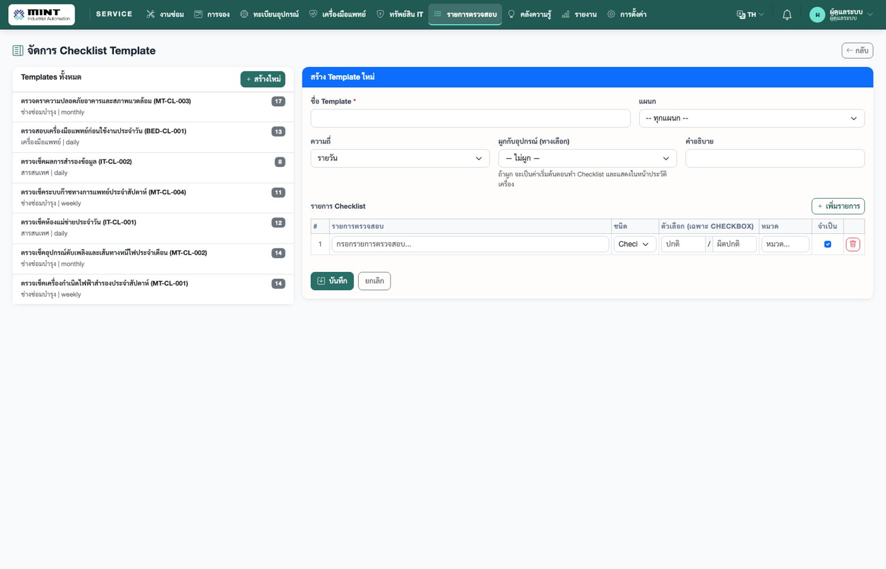The image size is (886, 569).
Task: Toggle the จำเป็น checkbox in row 1
Action: [x=827, y=244]
